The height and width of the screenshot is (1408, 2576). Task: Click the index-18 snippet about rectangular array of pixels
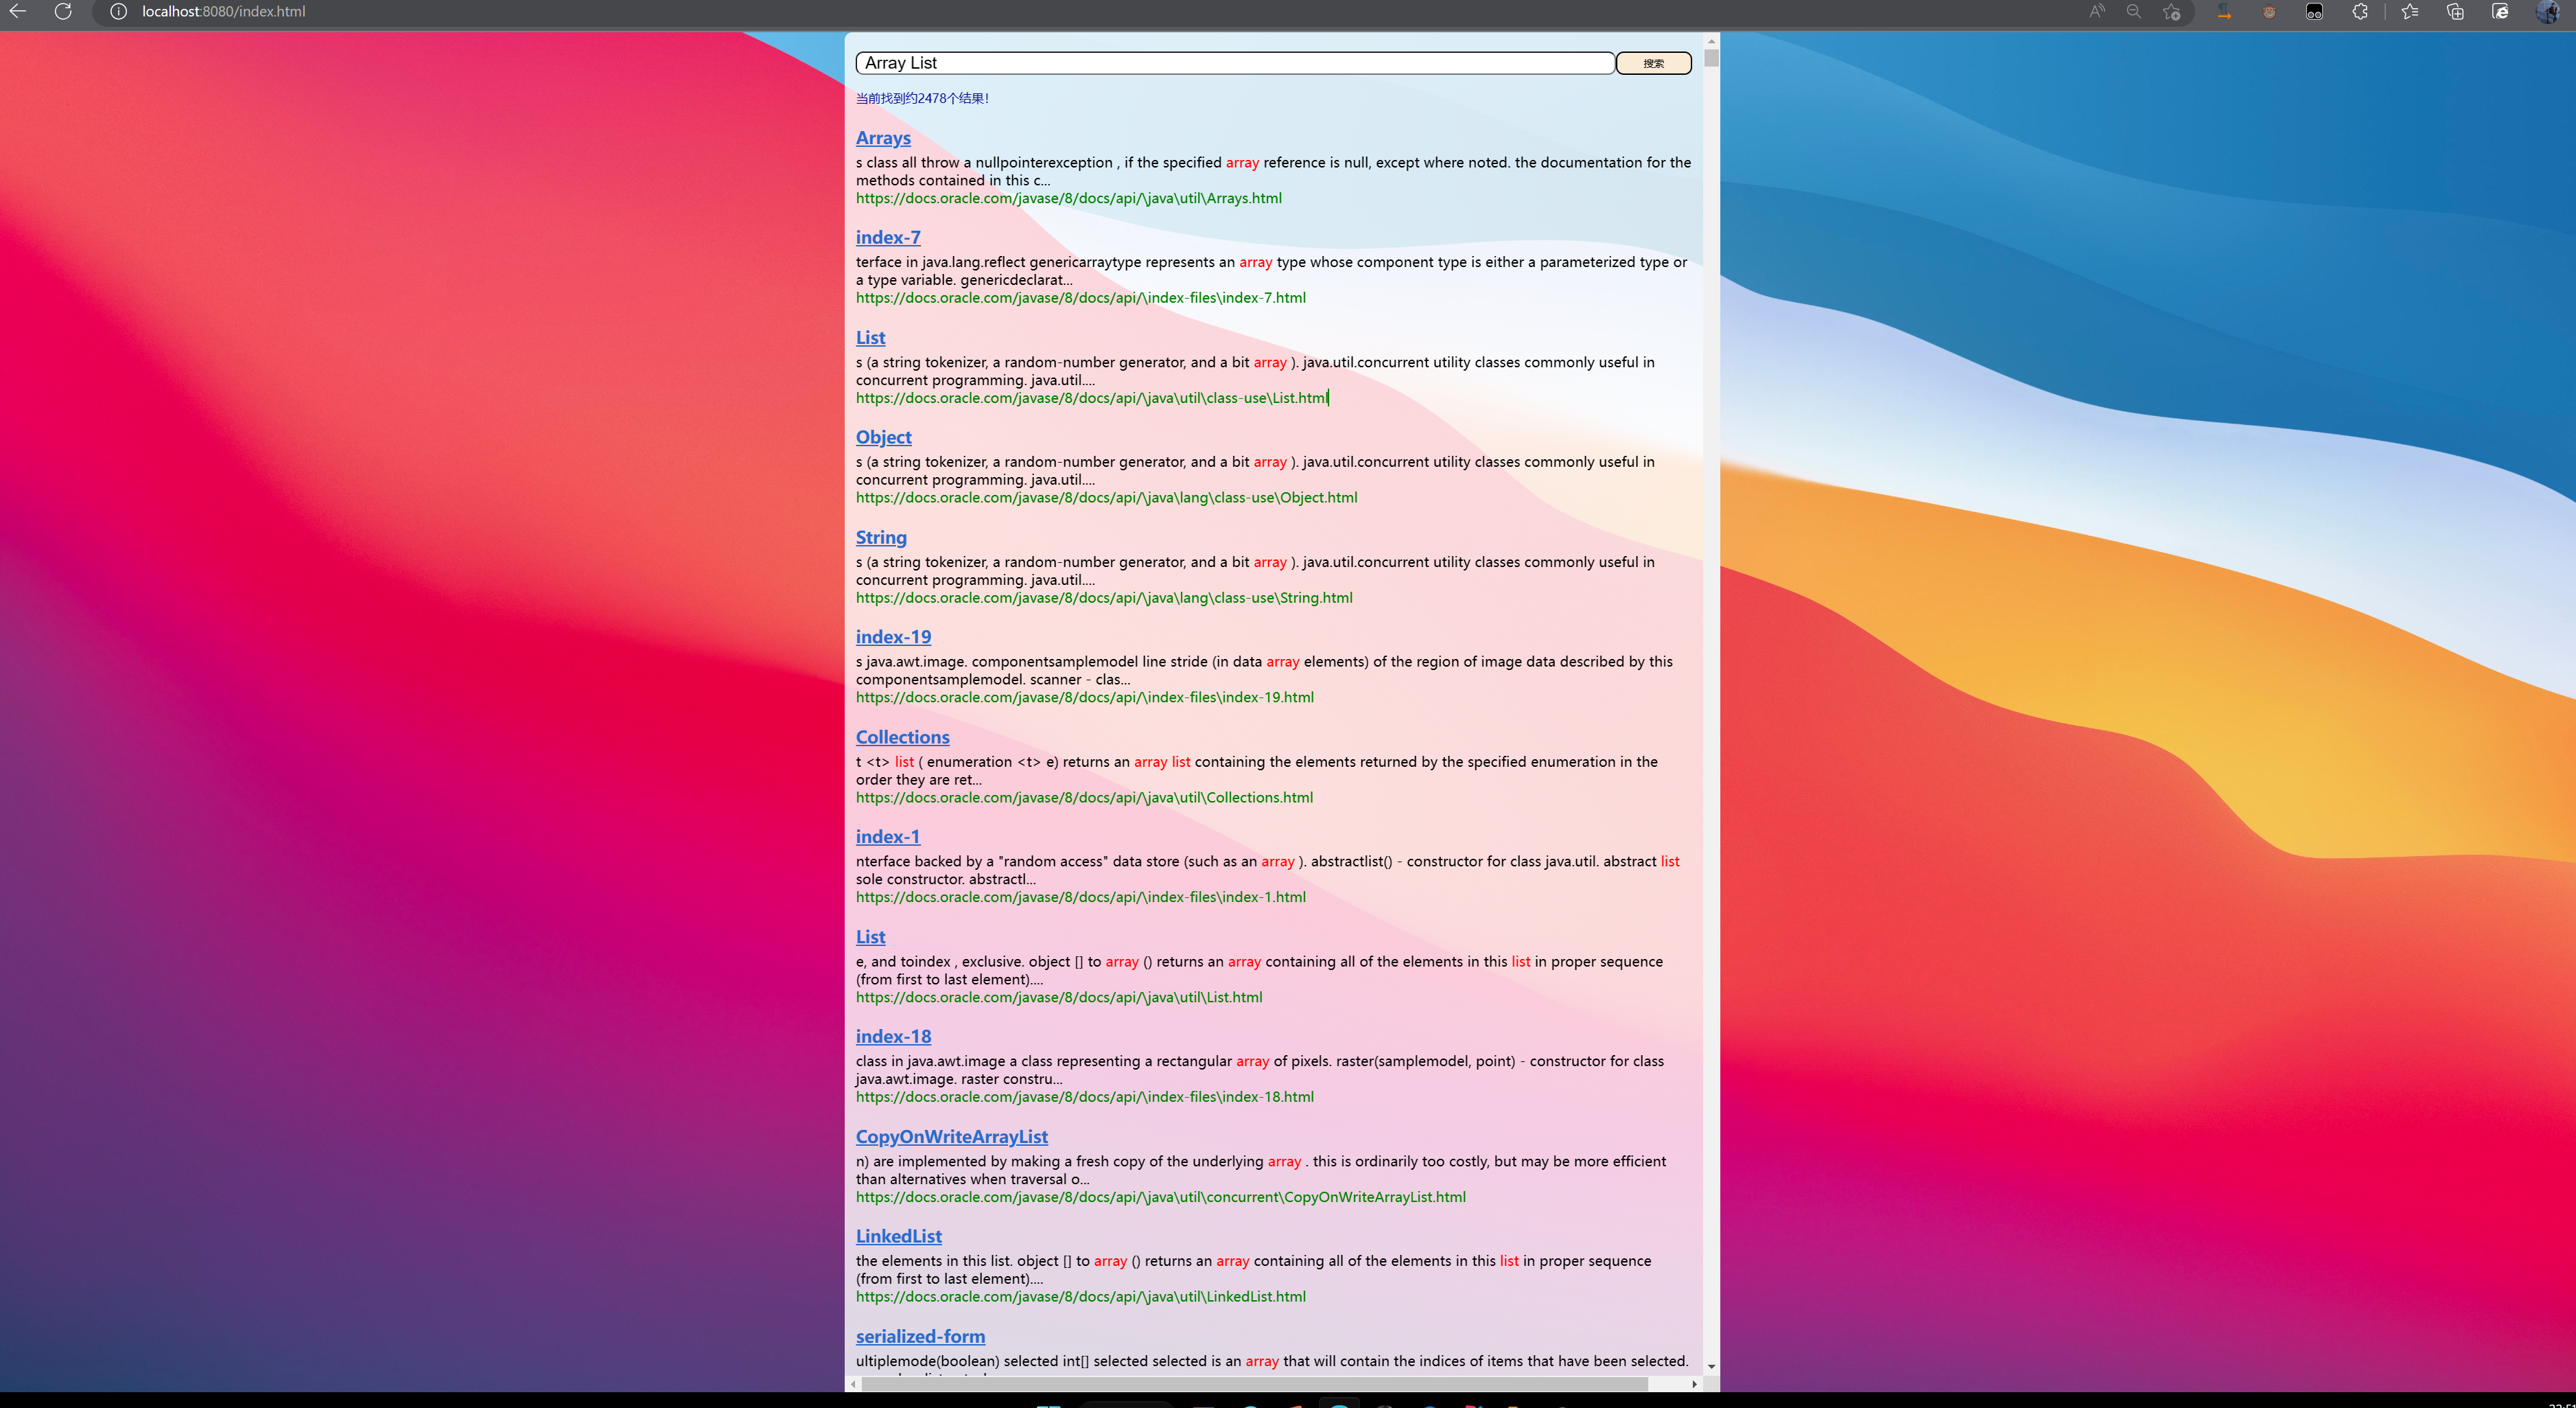1259,1070
